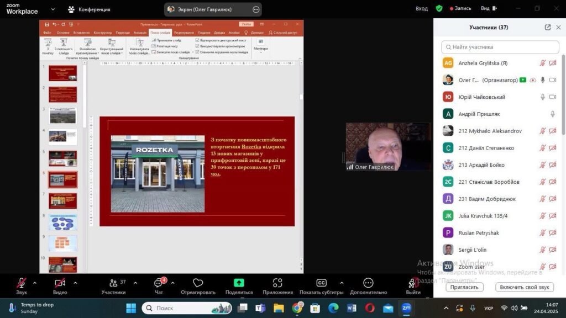Click the Включить свой звук button
The image size is (566, 318).
click(524, 287)
